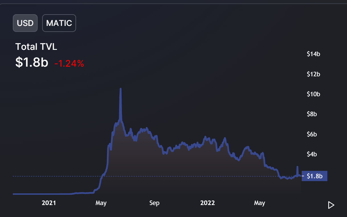The height and width of the screenshot is (217, 347).
Task: Click the highest peak of the TVL line
Action: [121, 89]
